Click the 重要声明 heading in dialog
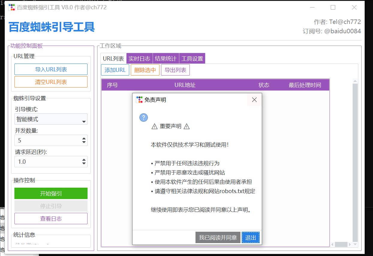This screenshot has height=256, width=373. [x=171, y=126]
